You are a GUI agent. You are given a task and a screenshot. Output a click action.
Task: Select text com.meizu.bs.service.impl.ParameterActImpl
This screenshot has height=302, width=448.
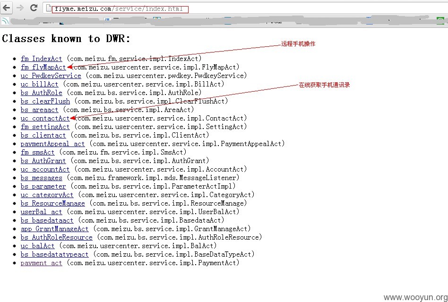coord(153,186)
